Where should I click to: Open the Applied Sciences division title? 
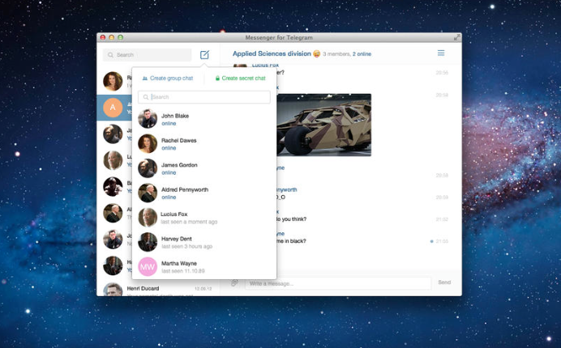click(x=272, y=53)
